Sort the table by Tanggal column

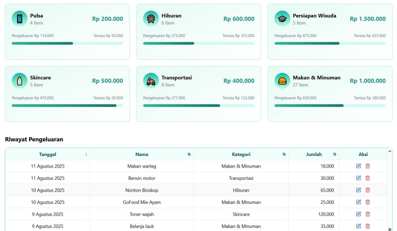point(86,154)
